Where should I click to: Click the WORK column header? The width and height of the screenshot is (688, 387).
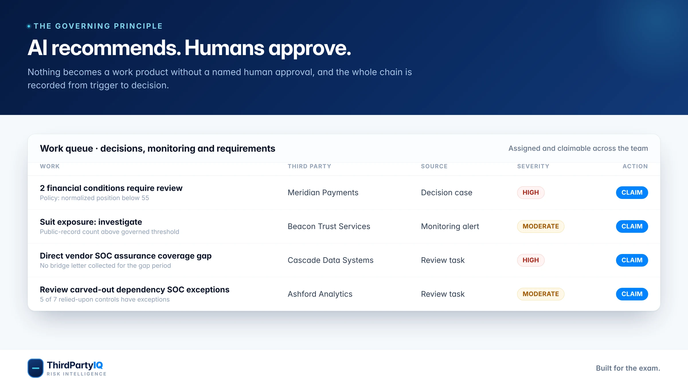(x=50, y=166)
